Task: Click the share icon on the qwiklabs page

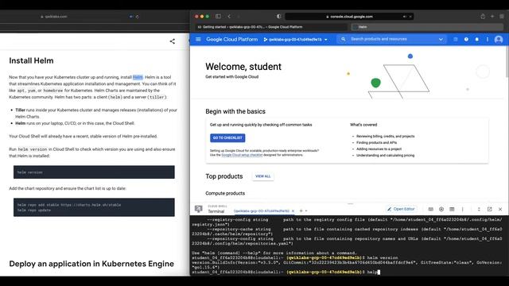Action: tap(173, 41)
